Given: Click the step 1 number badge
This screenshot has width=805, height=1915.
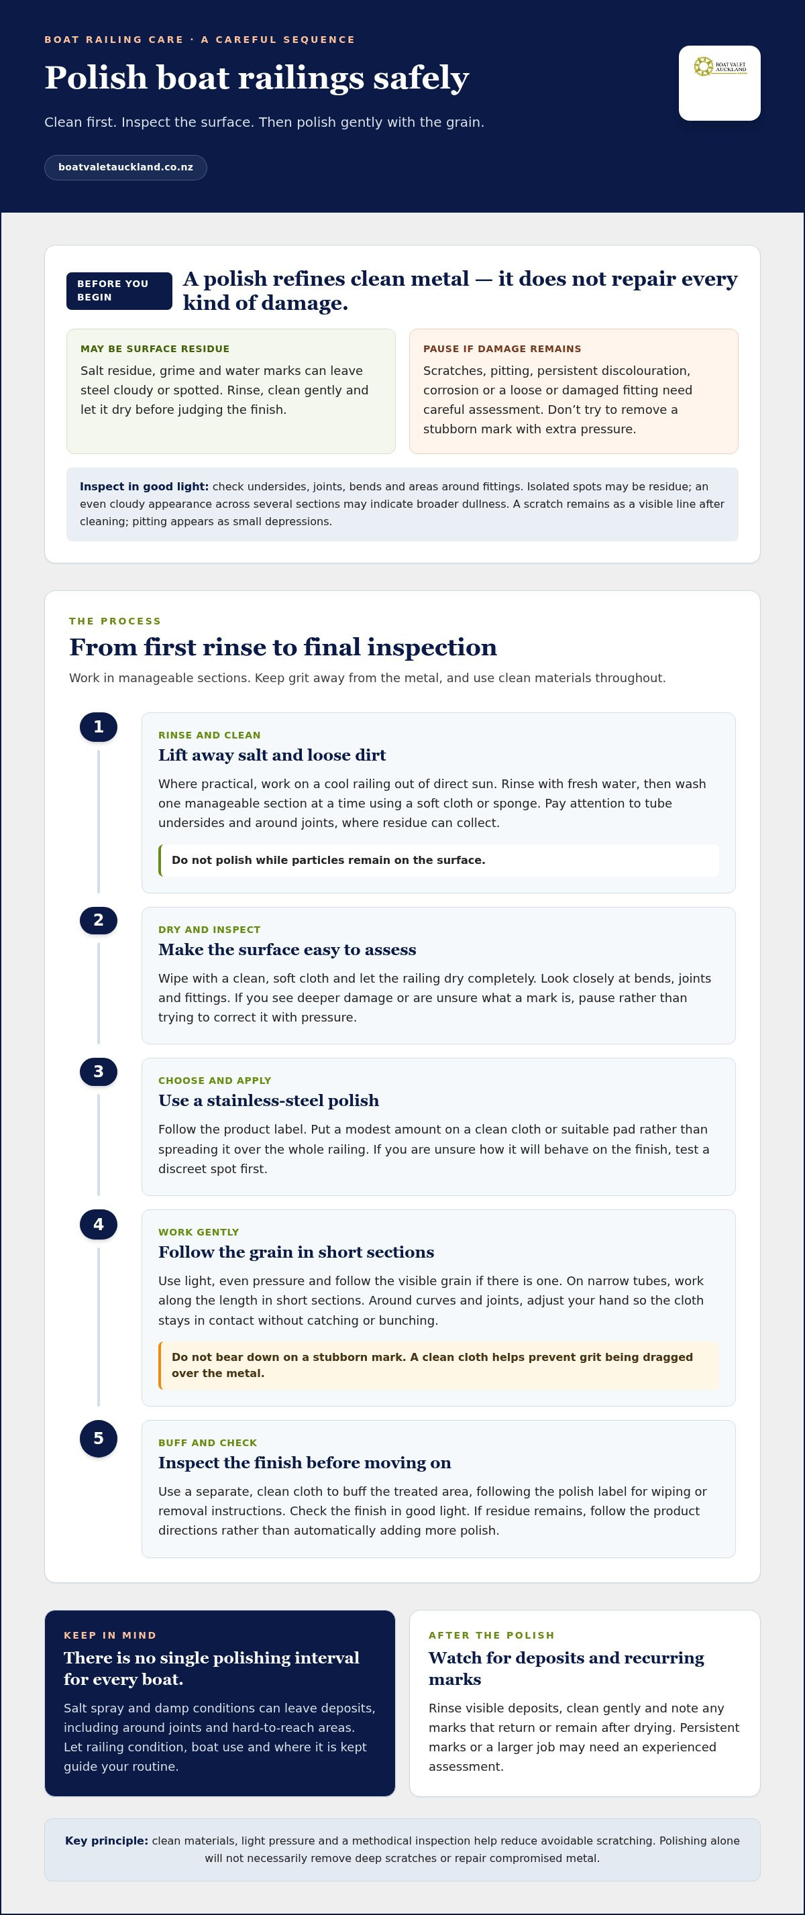Looking at the screenshot, I should (x=99, y=727).
